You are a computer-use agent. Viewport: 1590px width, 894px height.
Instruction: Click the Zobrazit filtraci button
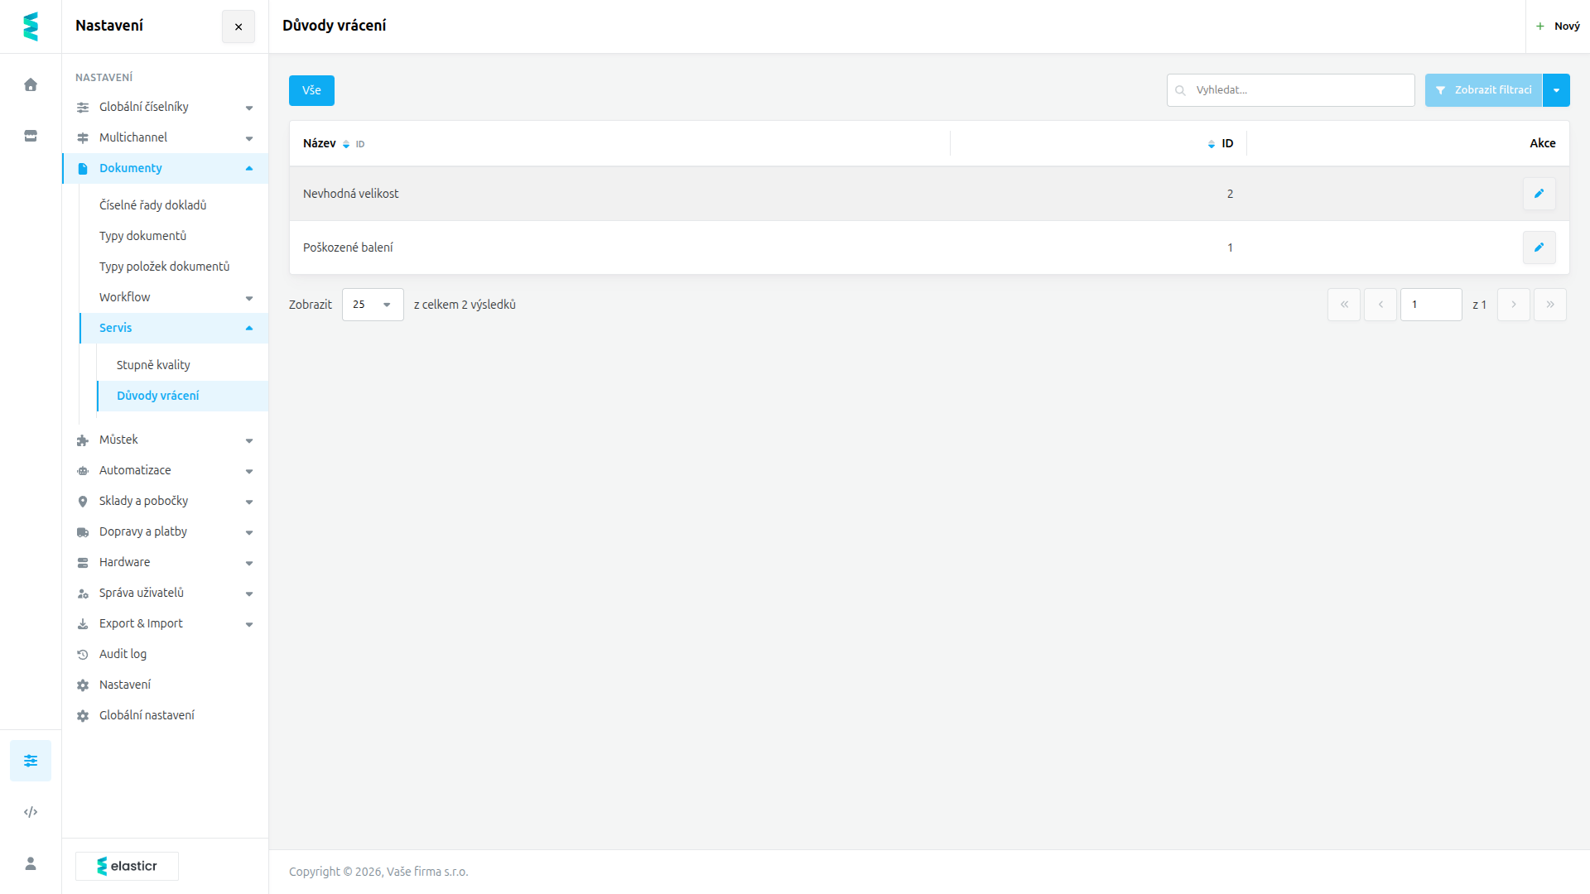(x=1484, y=90)
